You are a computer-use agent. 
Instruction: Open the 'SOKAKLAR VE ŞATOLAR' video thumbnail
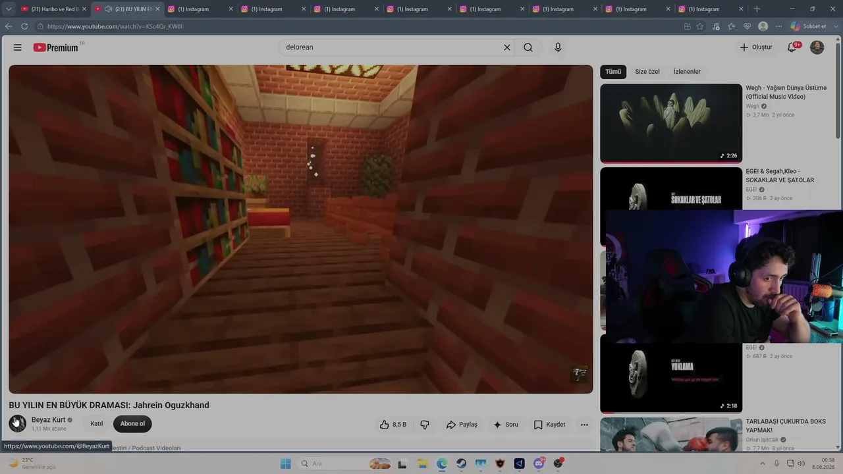coord(671,189)
